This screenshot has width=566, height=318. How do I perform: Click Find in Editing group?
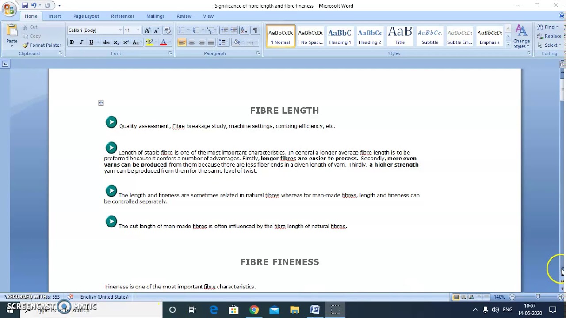[548, 27]
